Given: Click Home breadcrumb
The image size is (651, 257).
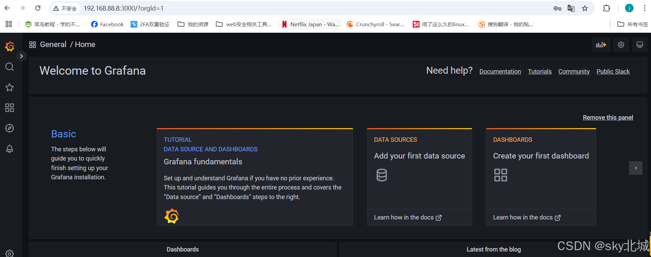Looking at the screenshot, I should tap(85, 44).
